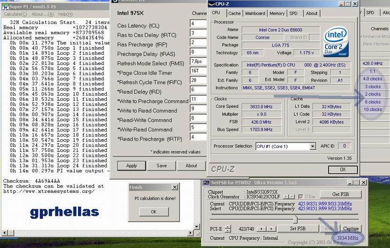Click the Ras Precharge (tRP) value field

(198, 42)
